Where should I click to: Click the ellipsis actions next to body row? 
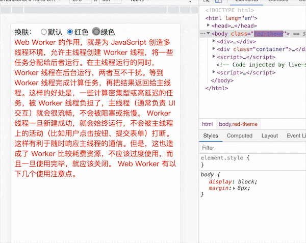click(202, 34)
